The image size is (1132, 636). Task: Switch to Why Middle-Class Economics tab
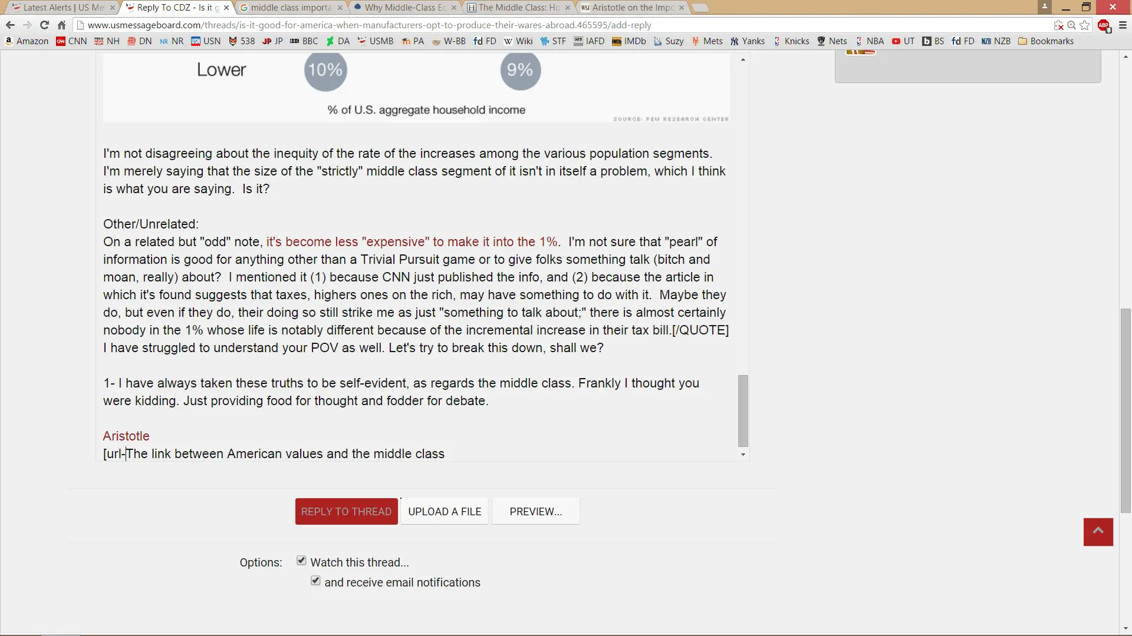[x=405, y=8]
